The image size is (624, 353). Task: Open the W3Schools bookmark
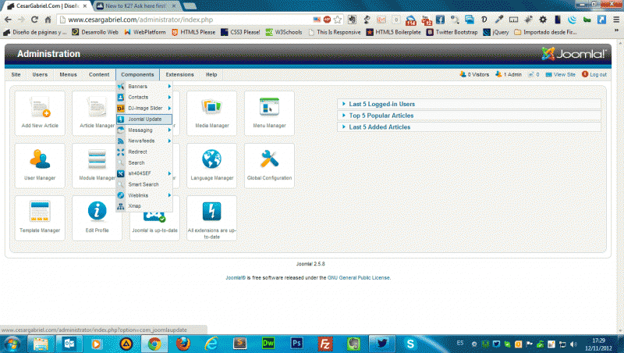(x=284, y=32)
